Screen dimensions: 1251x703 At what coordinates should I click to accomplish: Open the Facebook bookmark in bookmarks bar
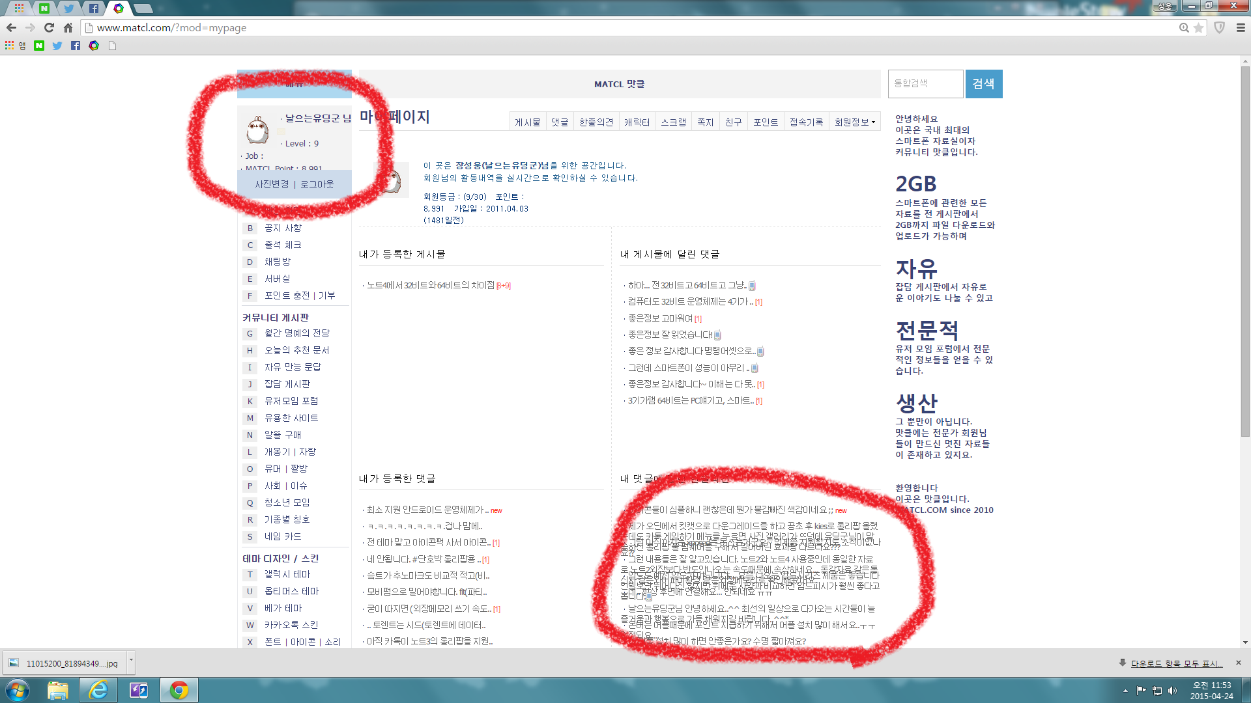76,46
